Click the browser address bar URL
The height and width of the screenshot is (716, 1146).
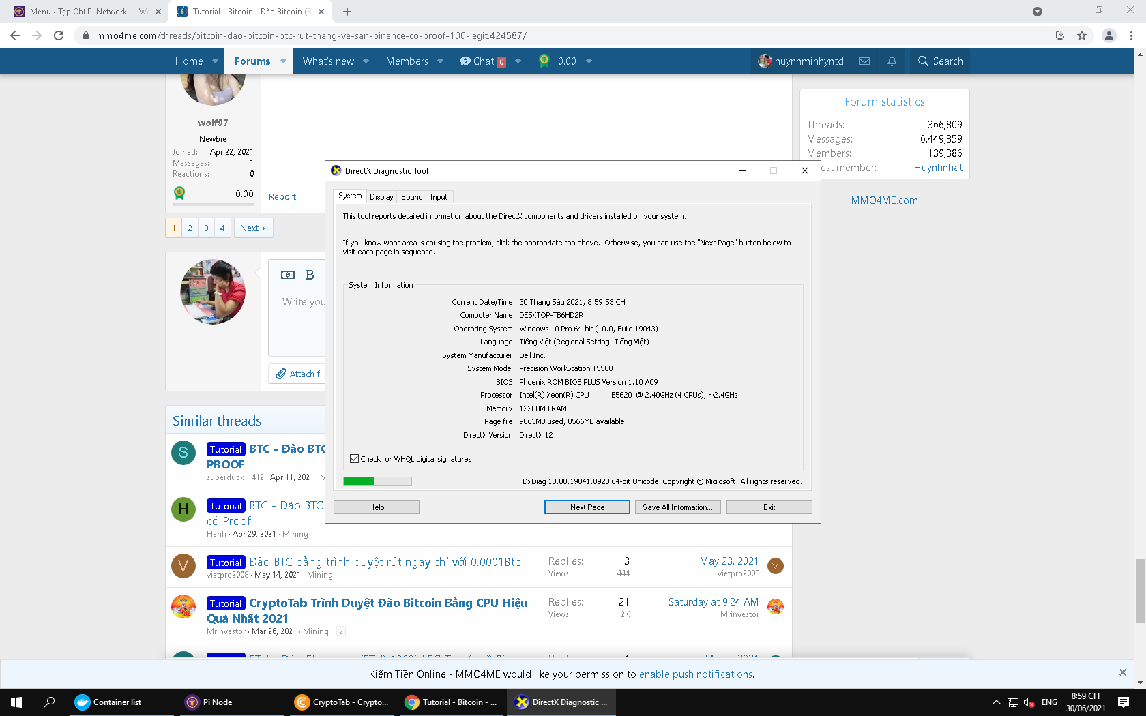pos(311,35)
